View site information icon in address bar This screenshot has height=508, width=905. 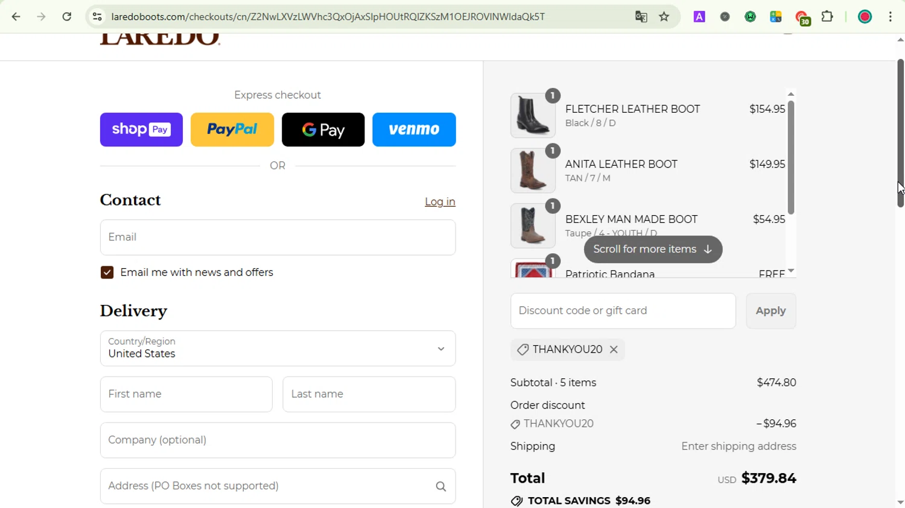97,17
